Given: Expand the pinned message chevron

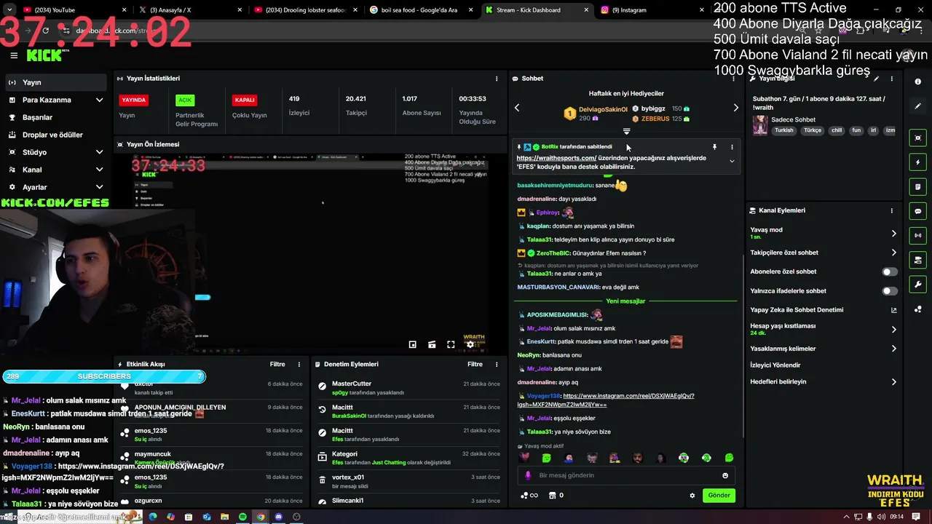Looking at the screenshot, I should (732, 162).
